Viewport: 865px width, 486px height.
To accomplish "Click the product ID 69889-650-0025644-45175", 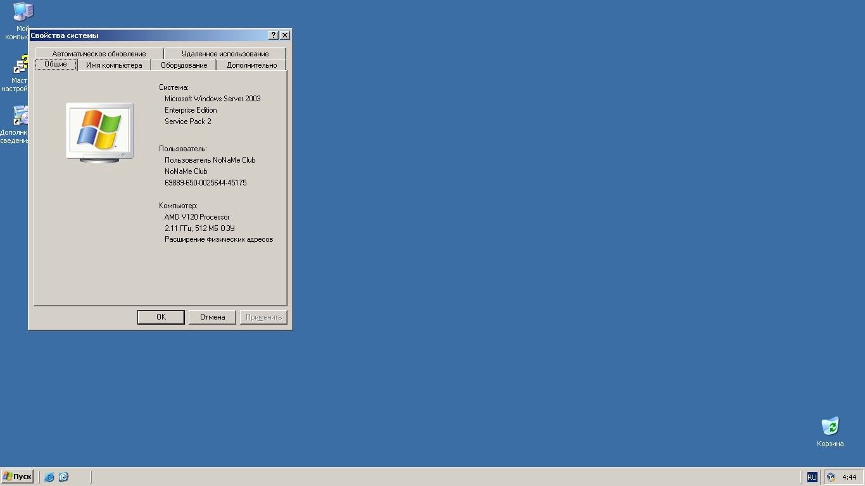I will tap(206, 183).
